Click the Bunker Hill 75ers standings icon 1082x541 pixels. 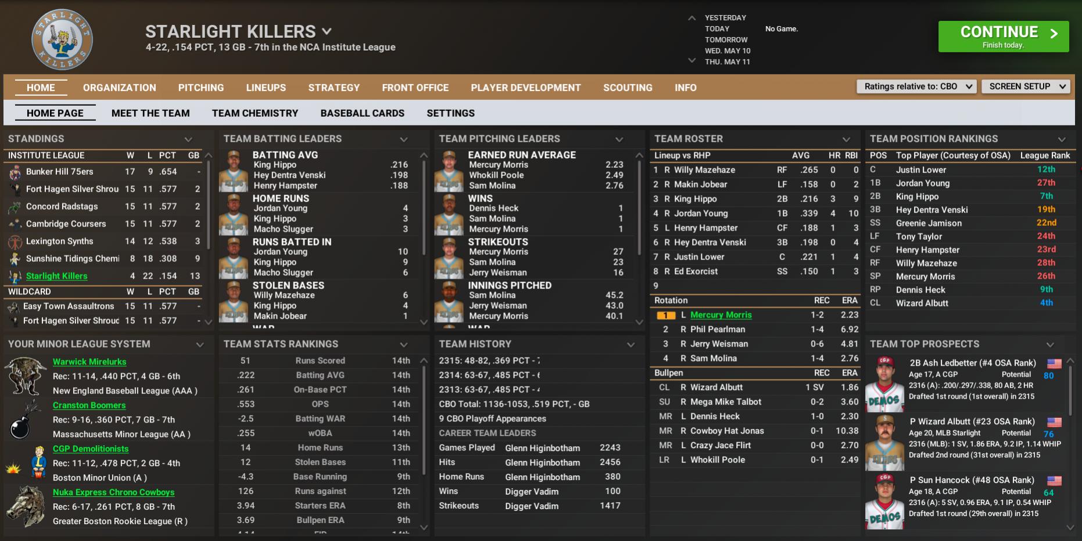15,172
